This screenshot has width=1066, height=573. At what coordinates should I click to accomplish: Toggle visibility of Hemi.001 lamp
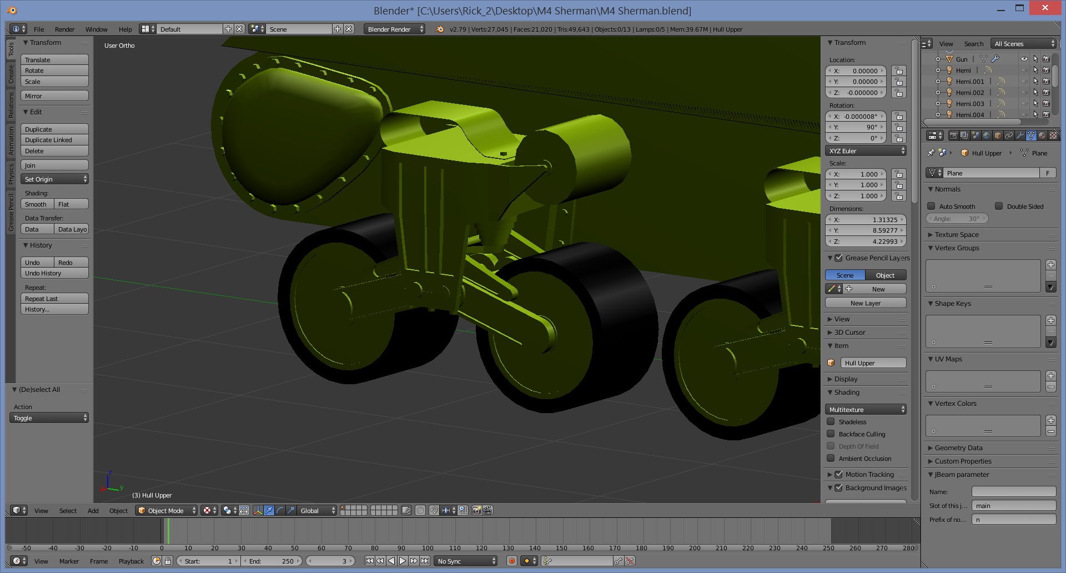(x=1024, y=81)
